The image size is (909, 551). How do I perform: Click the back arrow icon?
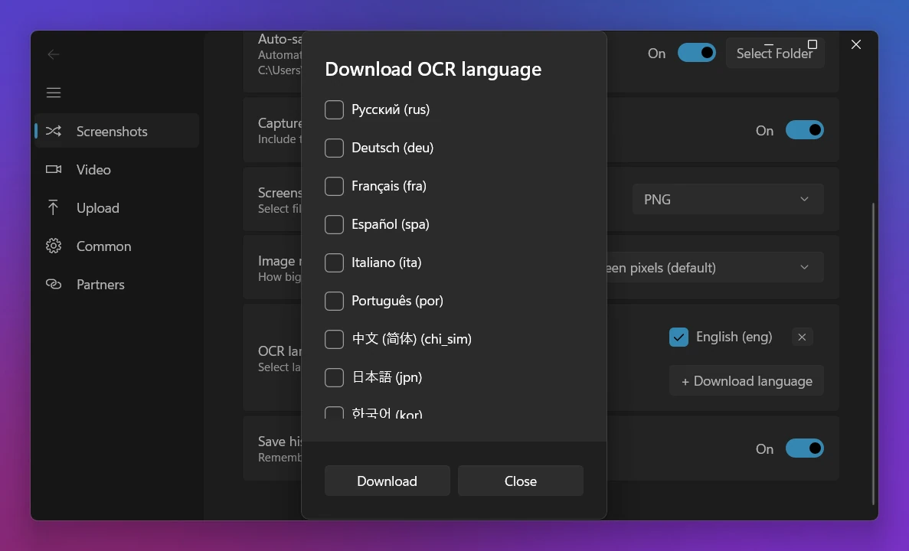click(x=54, y=54)
